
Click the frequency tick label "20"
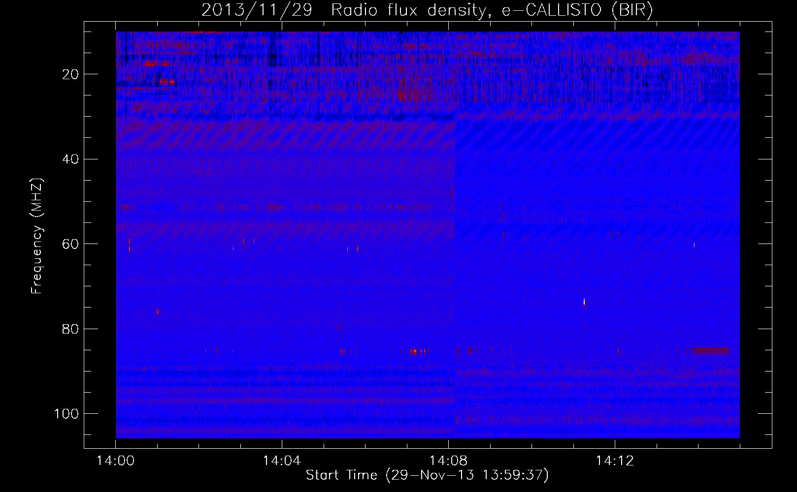tap(71, 74)
